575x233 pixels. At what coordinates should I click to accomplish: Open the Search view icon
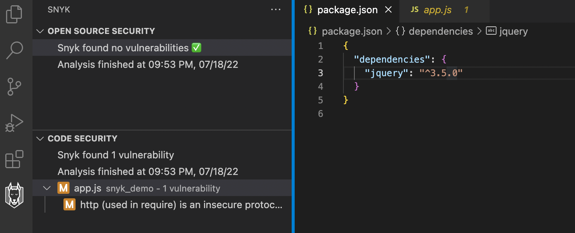pyautogui.click(x=14, y=51)
